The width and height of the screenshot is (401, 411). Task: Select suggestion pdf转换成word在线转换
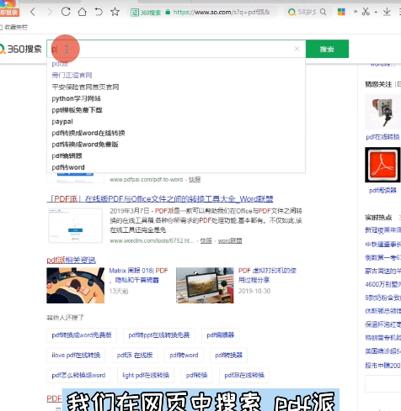pos(88,133)
